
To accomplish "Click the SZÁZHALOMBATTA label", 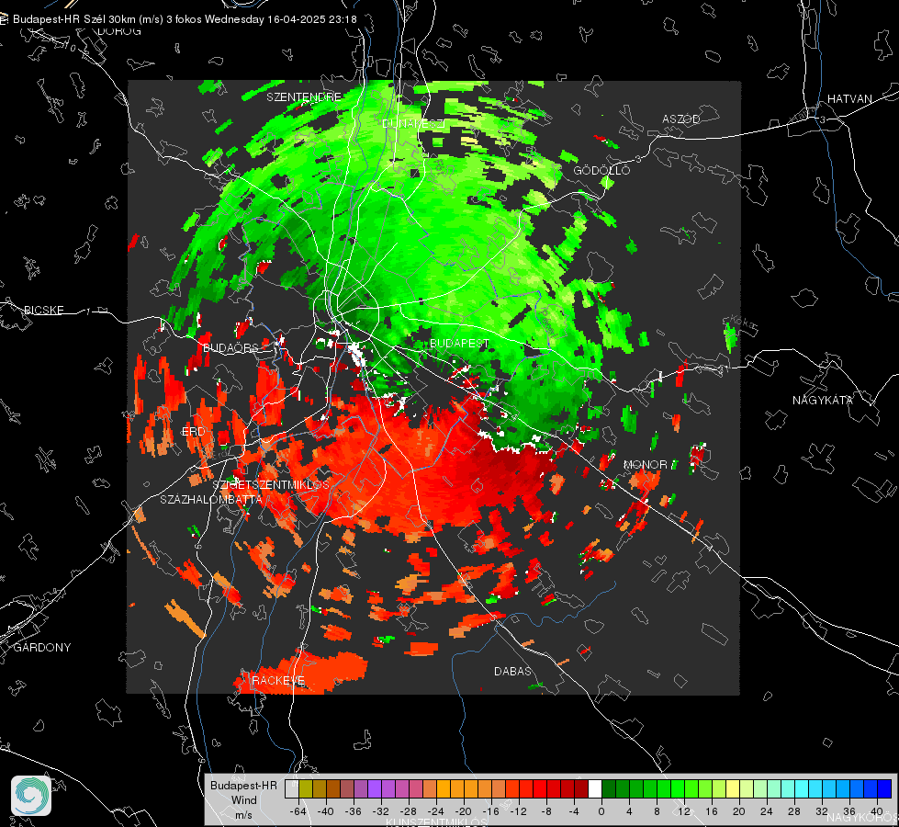I will (211, 499).
